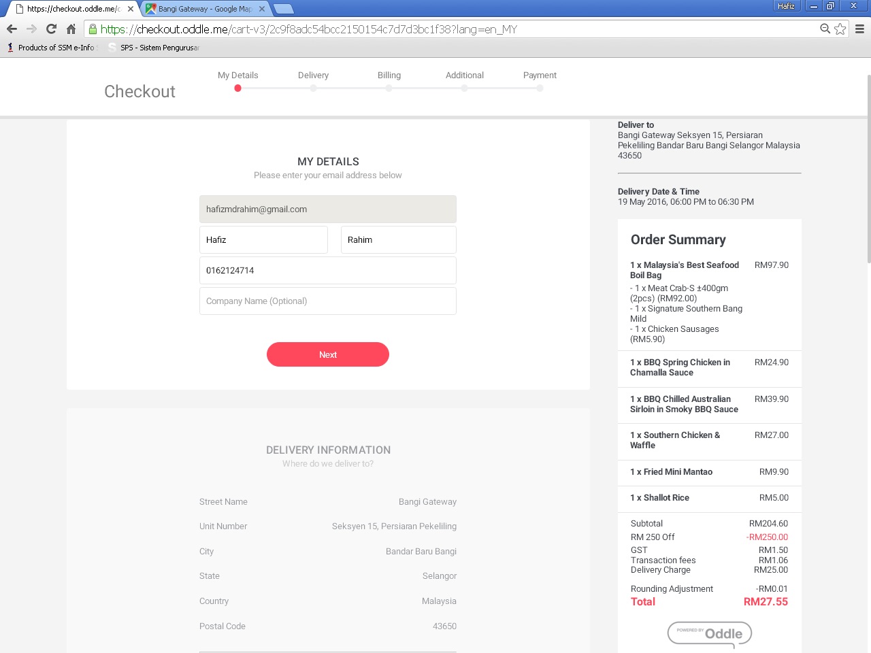The height and width of the screenshot is (653, 871).
Task: Open Chrome hamburger menu
Action: click(x=859, y=29)
